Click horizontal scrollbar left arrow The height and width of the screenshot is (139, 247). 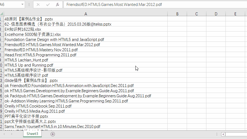(223, 134)
